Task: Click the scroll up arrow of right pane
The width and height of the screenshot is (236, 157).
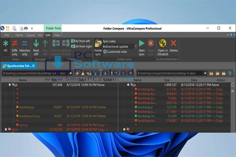Action: click(233, 85)
